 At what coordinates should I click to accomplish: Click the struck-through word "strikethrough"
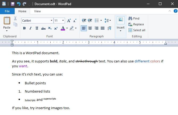tap(87, 61)
